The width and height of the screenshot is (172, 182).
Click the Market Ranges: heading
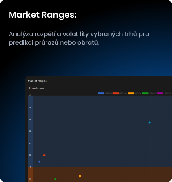pyautogui.click(x=43, y=15)
